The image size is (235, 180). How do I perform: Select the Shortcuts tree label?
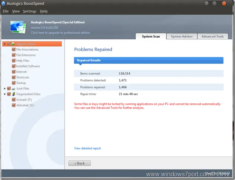23,77
